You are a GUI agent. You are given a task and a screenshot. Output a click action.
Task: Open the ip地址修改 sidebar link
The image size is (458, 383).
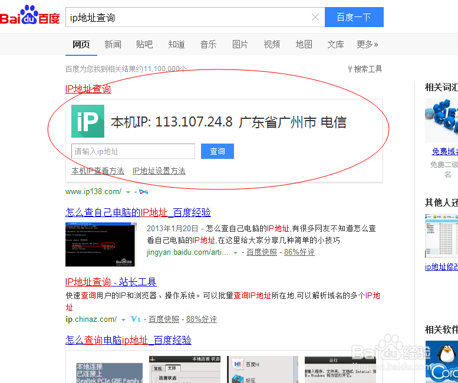click(441, 267)
